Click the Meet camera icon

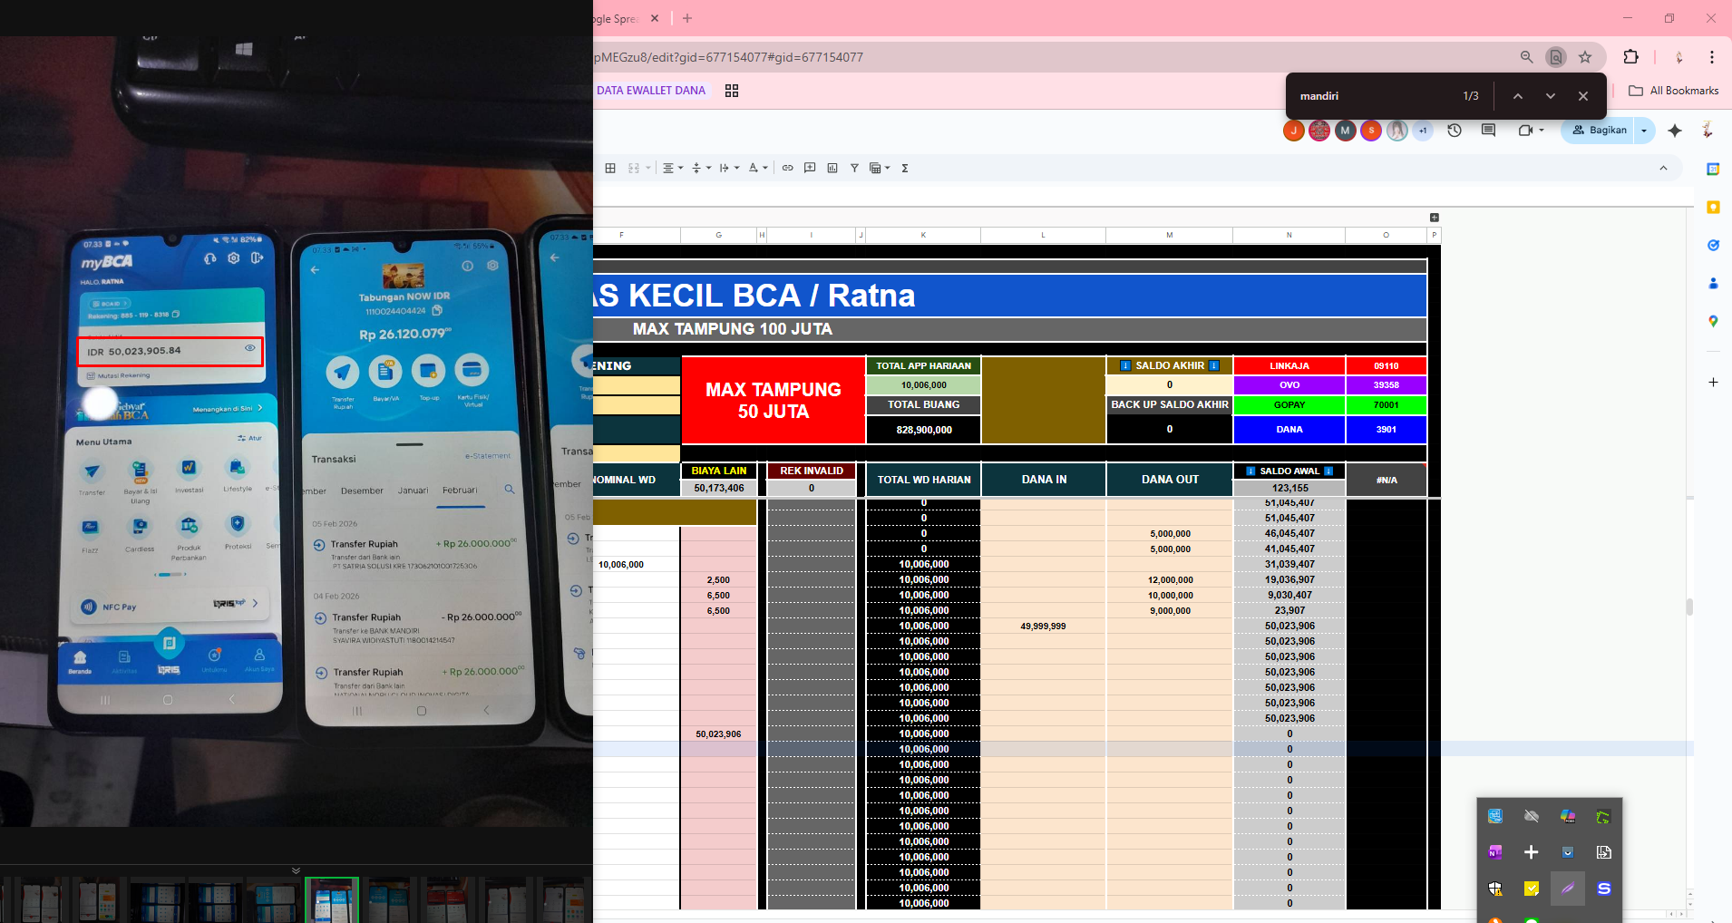[1525, 131]
